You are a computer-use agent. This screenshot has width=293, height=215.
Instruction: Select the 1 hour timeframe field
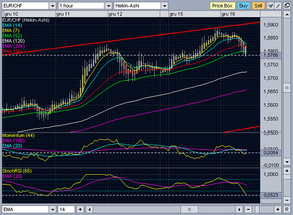82,6
